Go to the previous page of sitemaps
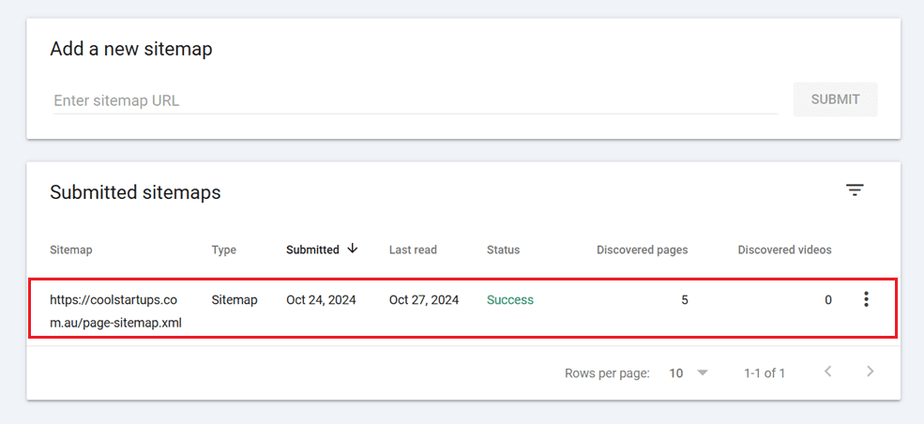This screenshot has height=424, width=924. (827, 372)
